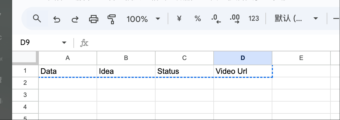The height and width of the screenshot is (120, 340).
Task: Open the 123 more formats menu
Action: pyautogui.click(x=254, y=19)
